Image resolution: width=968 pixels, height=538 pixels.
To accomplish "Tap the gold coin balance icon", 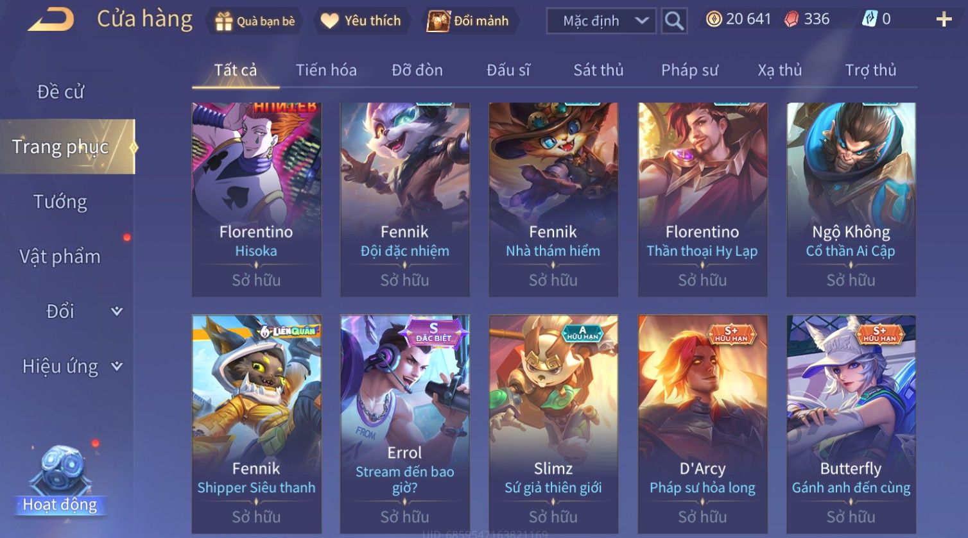I will pos(714,19).
